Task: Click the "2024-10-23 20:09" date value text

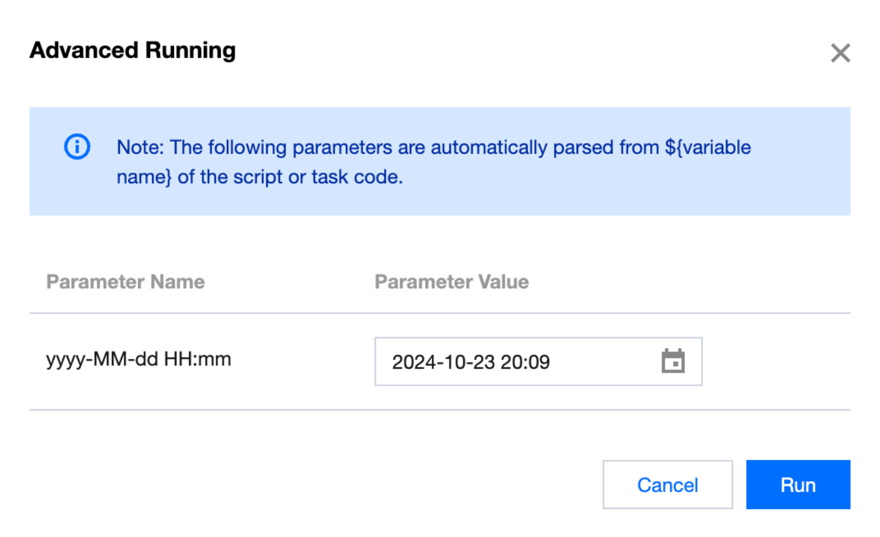Action: click(x=471, y=362)
